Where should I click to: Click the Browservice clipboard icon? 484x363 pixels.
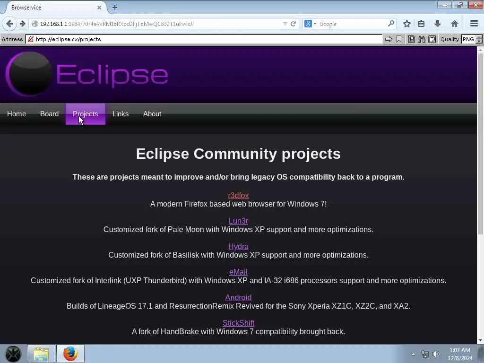click(432, 39)
